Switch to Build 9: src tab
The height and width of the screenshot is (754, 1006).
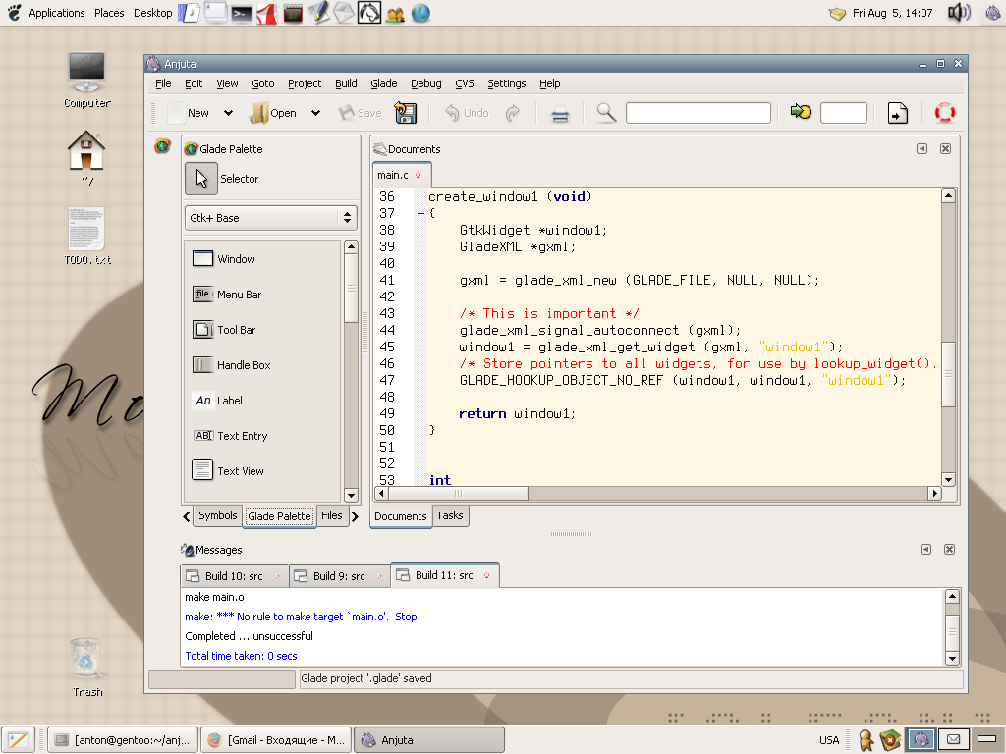[x=339, y=576]
